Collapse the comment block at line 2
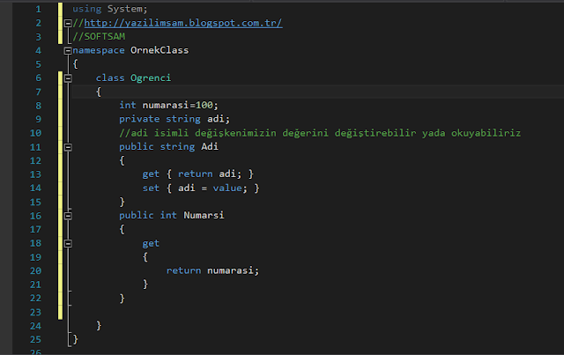564x355 pixels. [68, 24]
